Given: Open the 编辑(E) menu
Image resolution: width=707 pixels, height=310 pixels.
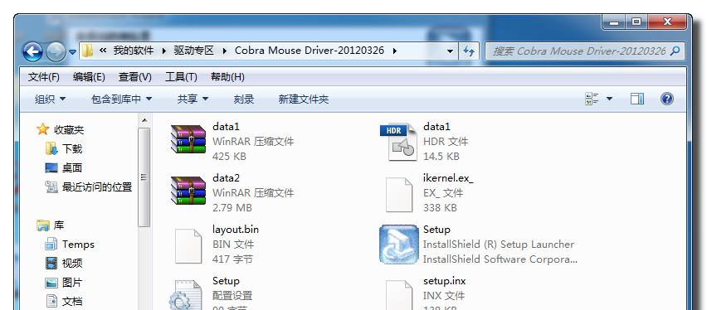Looking at the screenshot, I should (x=89, y=77).
